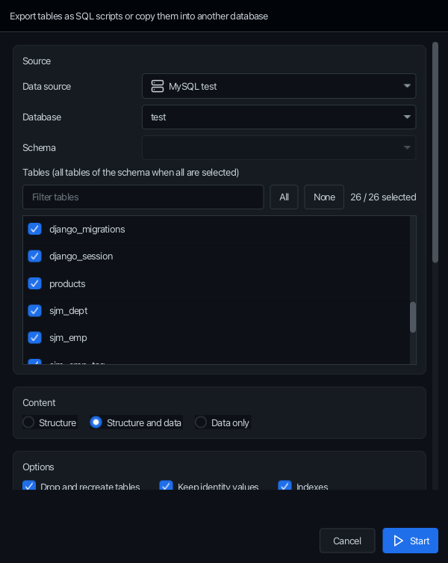Uncheck the sjm_emp table checkbox
Screen dimensions: 448x563
pyautogui.click(x=35, y=338)
